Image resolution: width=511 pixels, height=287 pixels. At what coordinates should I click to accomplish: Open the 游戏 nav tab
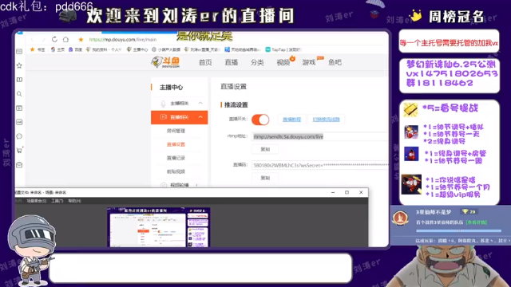coord(309,62)
